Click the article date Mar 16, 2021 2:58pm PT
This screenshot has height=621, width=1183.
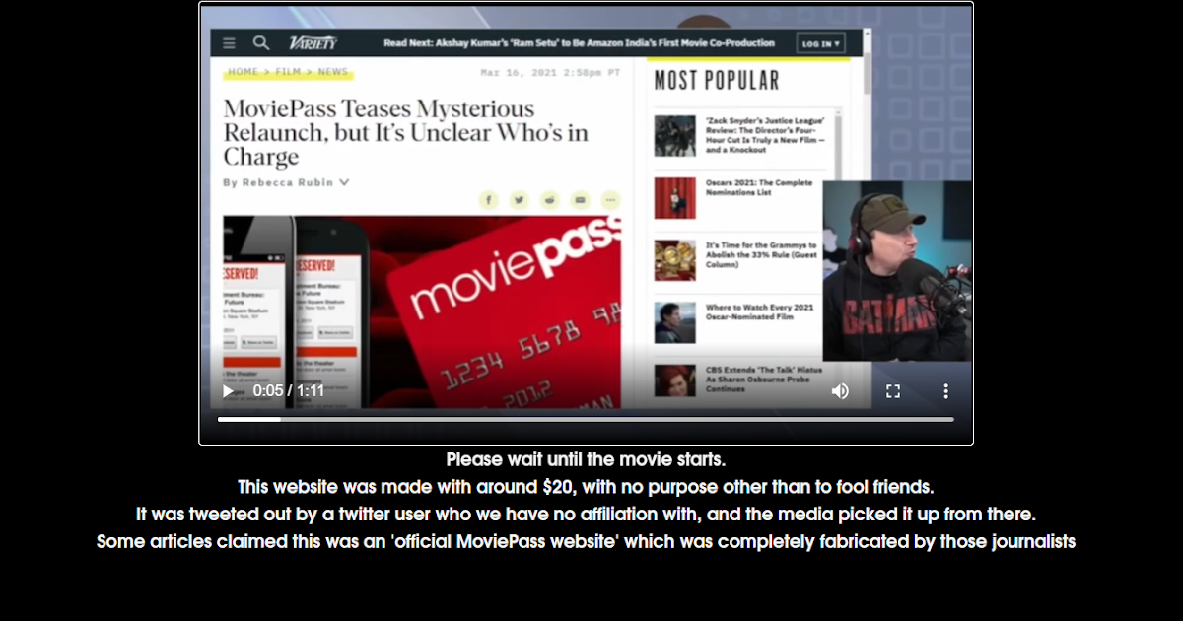pyautogui.click(x=550, y=72)
